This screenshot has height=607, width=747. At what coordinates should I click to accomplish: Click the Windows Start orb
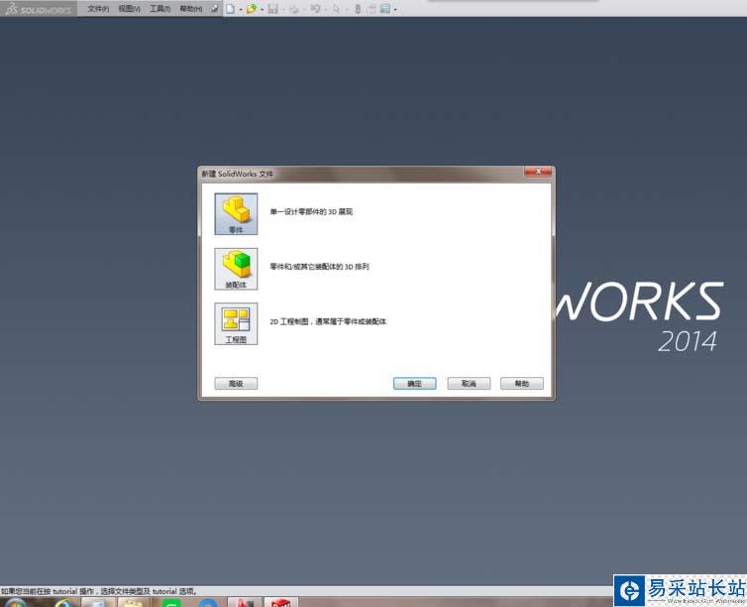[x=16, y=602]
